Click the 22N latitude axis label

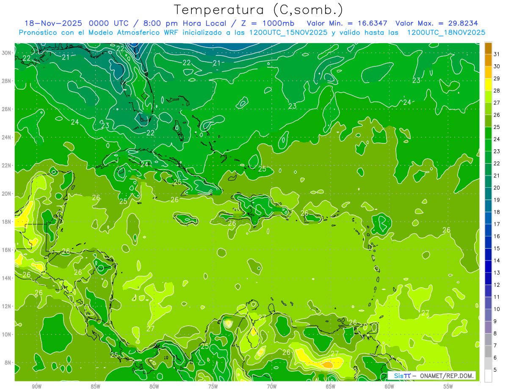tap(7, 165)
